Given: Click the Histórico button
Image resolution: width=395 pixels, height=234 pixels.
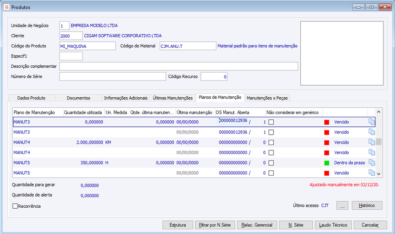Looking at the screenshot, I should point(367,205).
